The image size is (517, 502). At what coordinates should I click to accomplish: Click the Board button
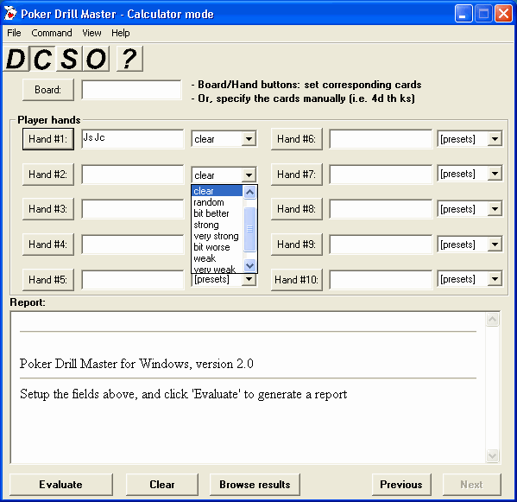48,90
